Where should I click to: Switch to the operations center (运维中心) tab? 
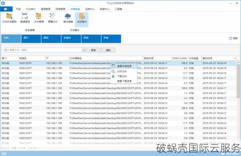90,9
